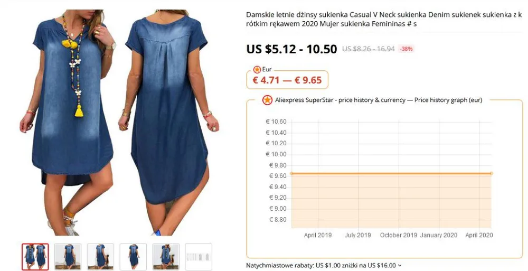Click the Natychmiastowe rabaty discount text
The image size is (528, 271).
pyautogui.click(x=321, y=266)
